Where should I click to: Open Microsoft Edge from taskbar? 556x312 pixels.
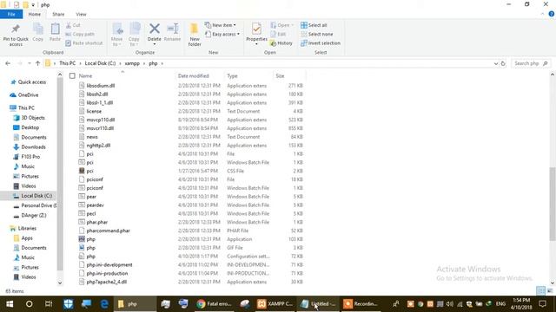coord(104,304)
